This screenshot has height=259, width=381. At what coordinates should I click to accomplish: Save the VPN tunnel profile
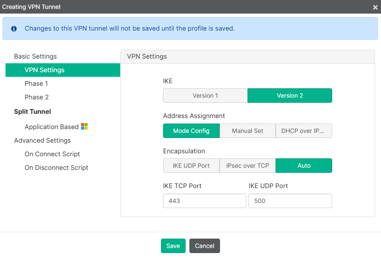[173, 245]
